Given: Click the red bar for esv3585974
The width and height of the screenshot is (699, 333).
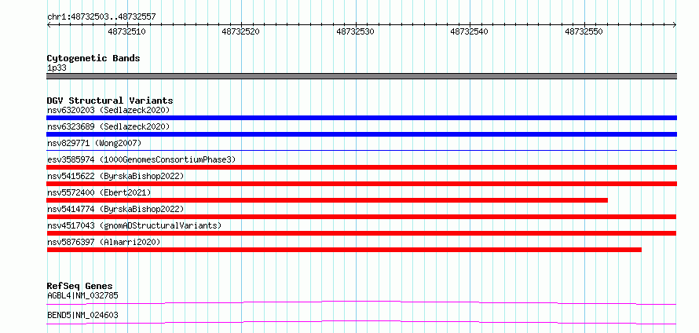Looking at the screenshot, I should (361, 167).
